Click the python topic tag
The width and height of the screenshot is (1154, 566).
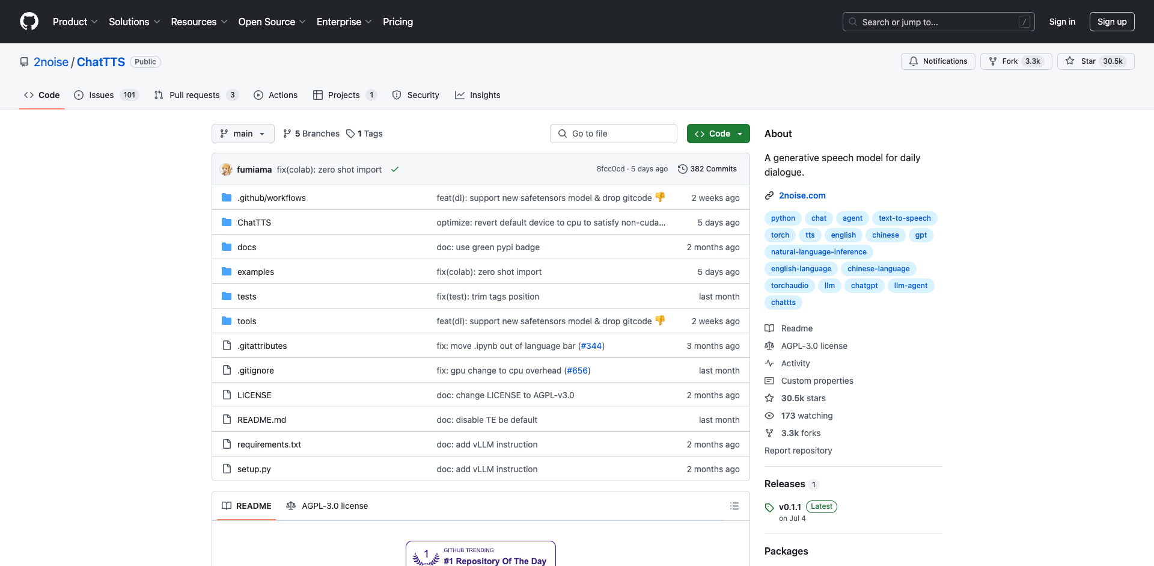point(783,218)
